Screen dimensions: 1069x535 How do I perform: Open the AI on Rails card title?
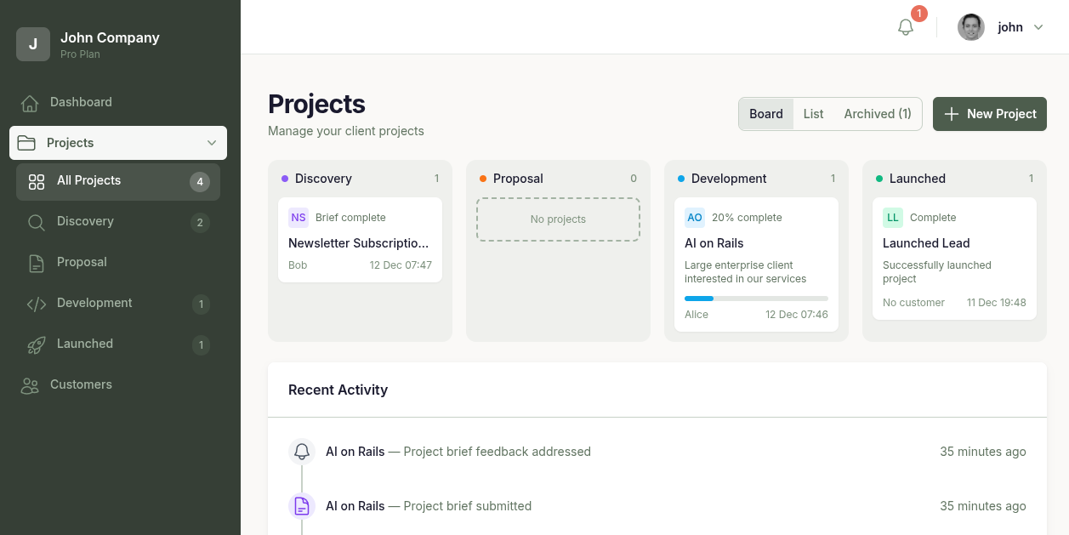(x=714, y=243)
